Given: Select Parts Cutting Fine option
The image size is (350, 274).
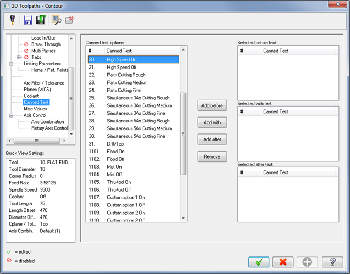Looking at the screenshot, I should click(x=134, y=90).
